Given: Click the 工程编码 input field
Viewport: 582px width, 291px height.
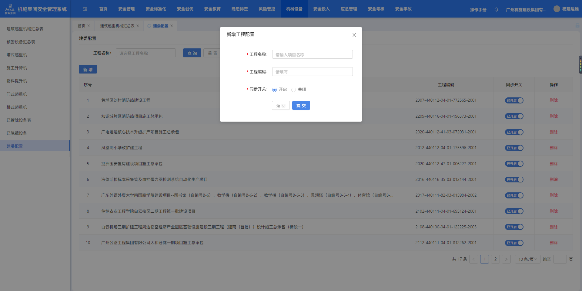Looking at the screenshot, I should click(312, 72).
